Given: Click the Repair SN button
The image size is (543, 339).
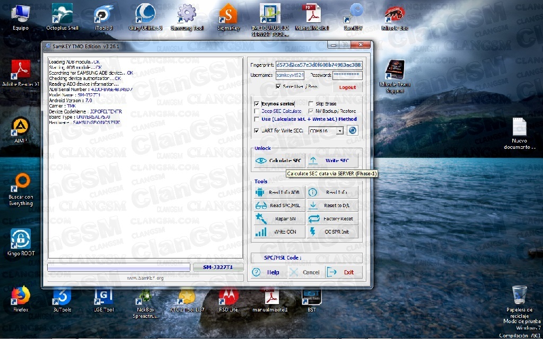Looking at the screenshot, I should click(x=279, y=219).
